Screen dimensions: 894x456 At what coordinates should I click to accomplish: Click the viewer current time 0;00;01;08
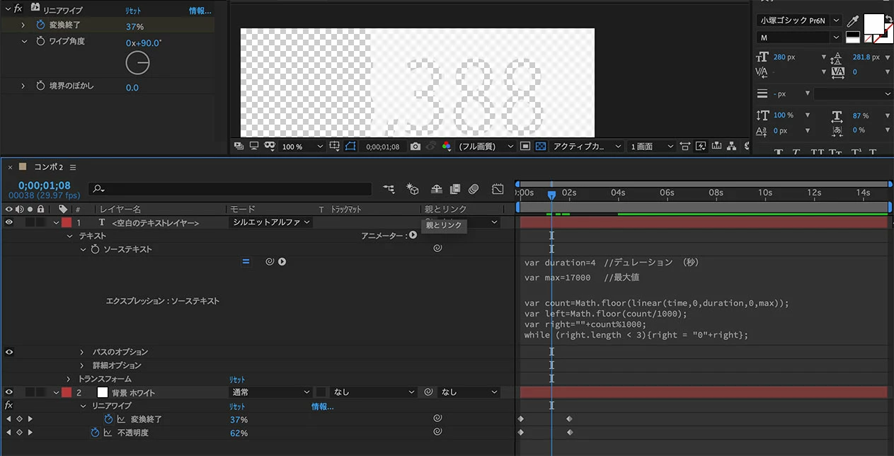[x=382, y=147]
